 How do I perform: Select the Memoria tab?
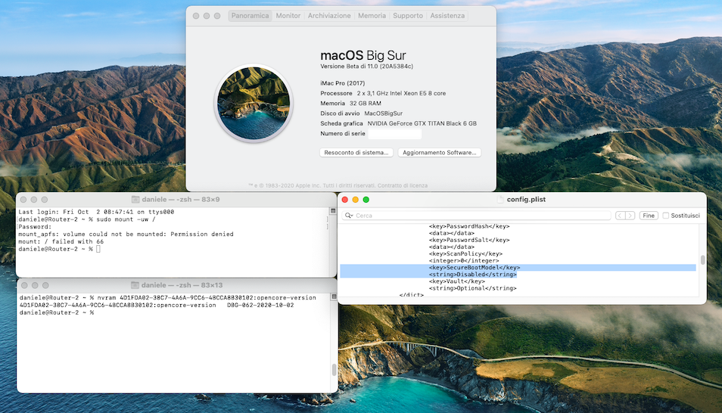(372, 16)
